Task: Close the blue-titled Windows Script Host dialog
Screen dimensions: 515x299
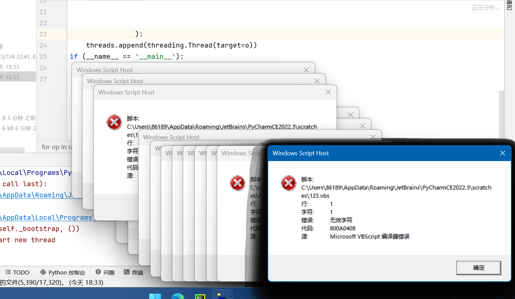Action: click(x=502, y=153)
